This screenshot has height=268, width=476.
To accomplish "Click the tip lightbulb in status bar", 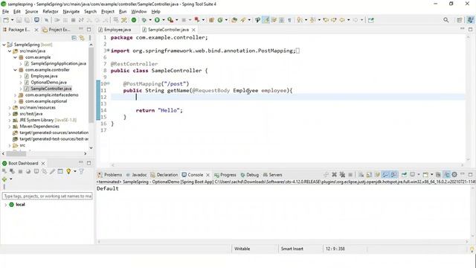I will pyautogui.click(x=472, y=249).
